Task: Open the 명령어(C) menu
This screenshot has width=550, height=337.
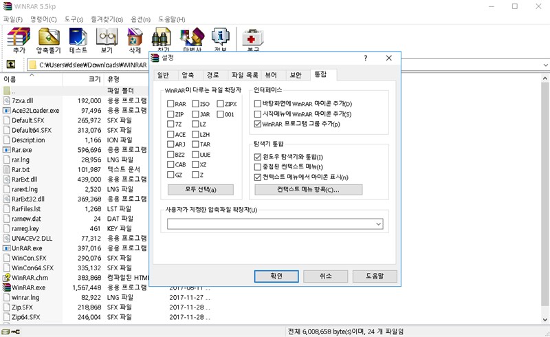Action: (x=43, y=19)
